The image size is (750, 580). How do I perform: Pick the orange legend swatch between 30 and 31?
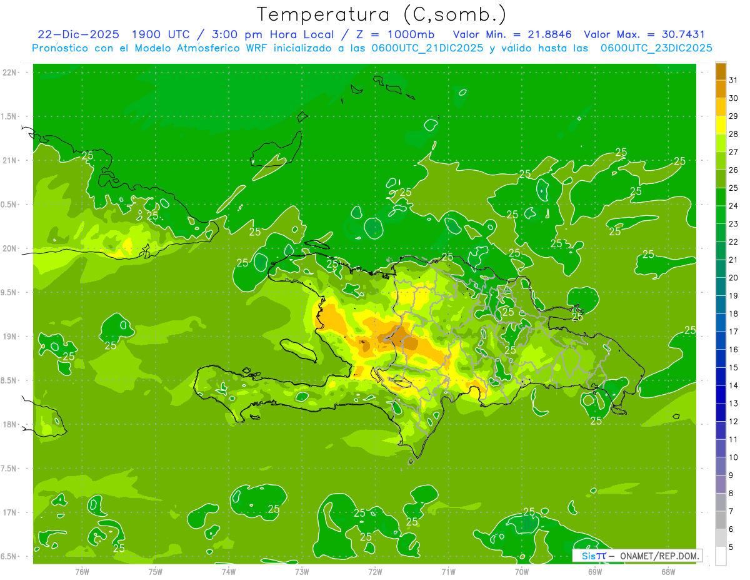tap(721, 89)
